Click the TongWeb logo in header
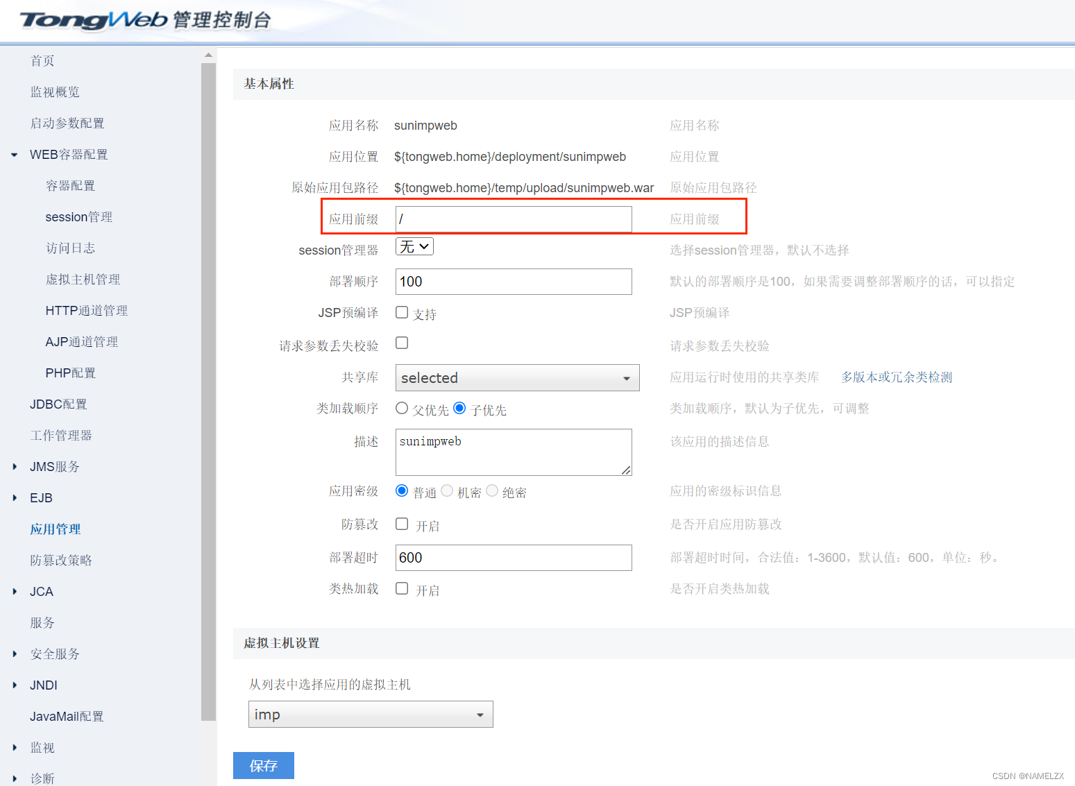The image size is (1075, 786). tap(94, 20)
